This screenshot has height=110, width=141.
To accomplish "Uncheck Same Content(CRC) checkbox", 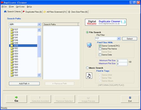I will coord(100,46).
